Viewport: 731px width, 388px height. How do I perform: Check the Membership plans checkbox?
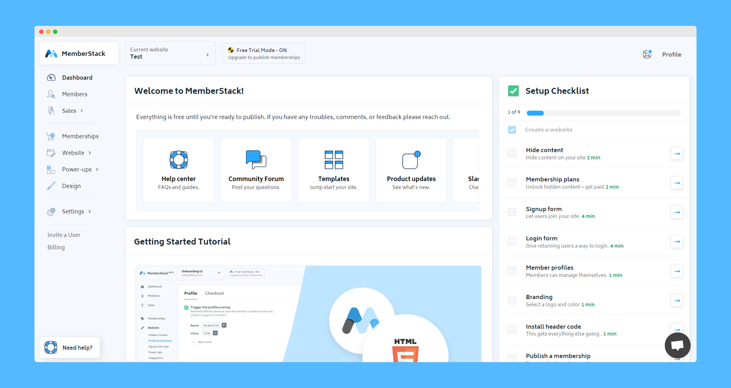[x=512, y=183]
